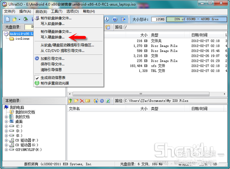The image size is (230, 169).
Task: Select the 216 KB 文件夹 row
Action: [166, 41]
